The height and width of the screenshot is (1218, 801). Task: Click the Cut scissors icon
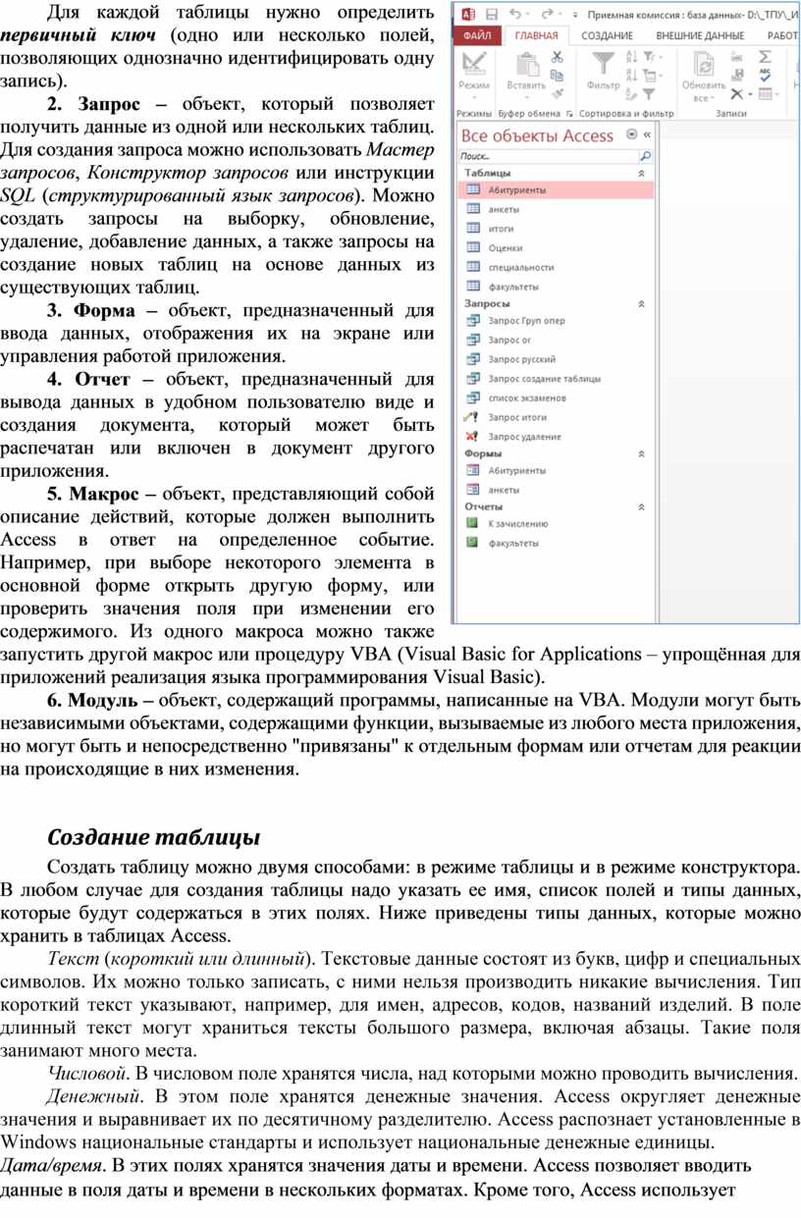coord(557,58)
